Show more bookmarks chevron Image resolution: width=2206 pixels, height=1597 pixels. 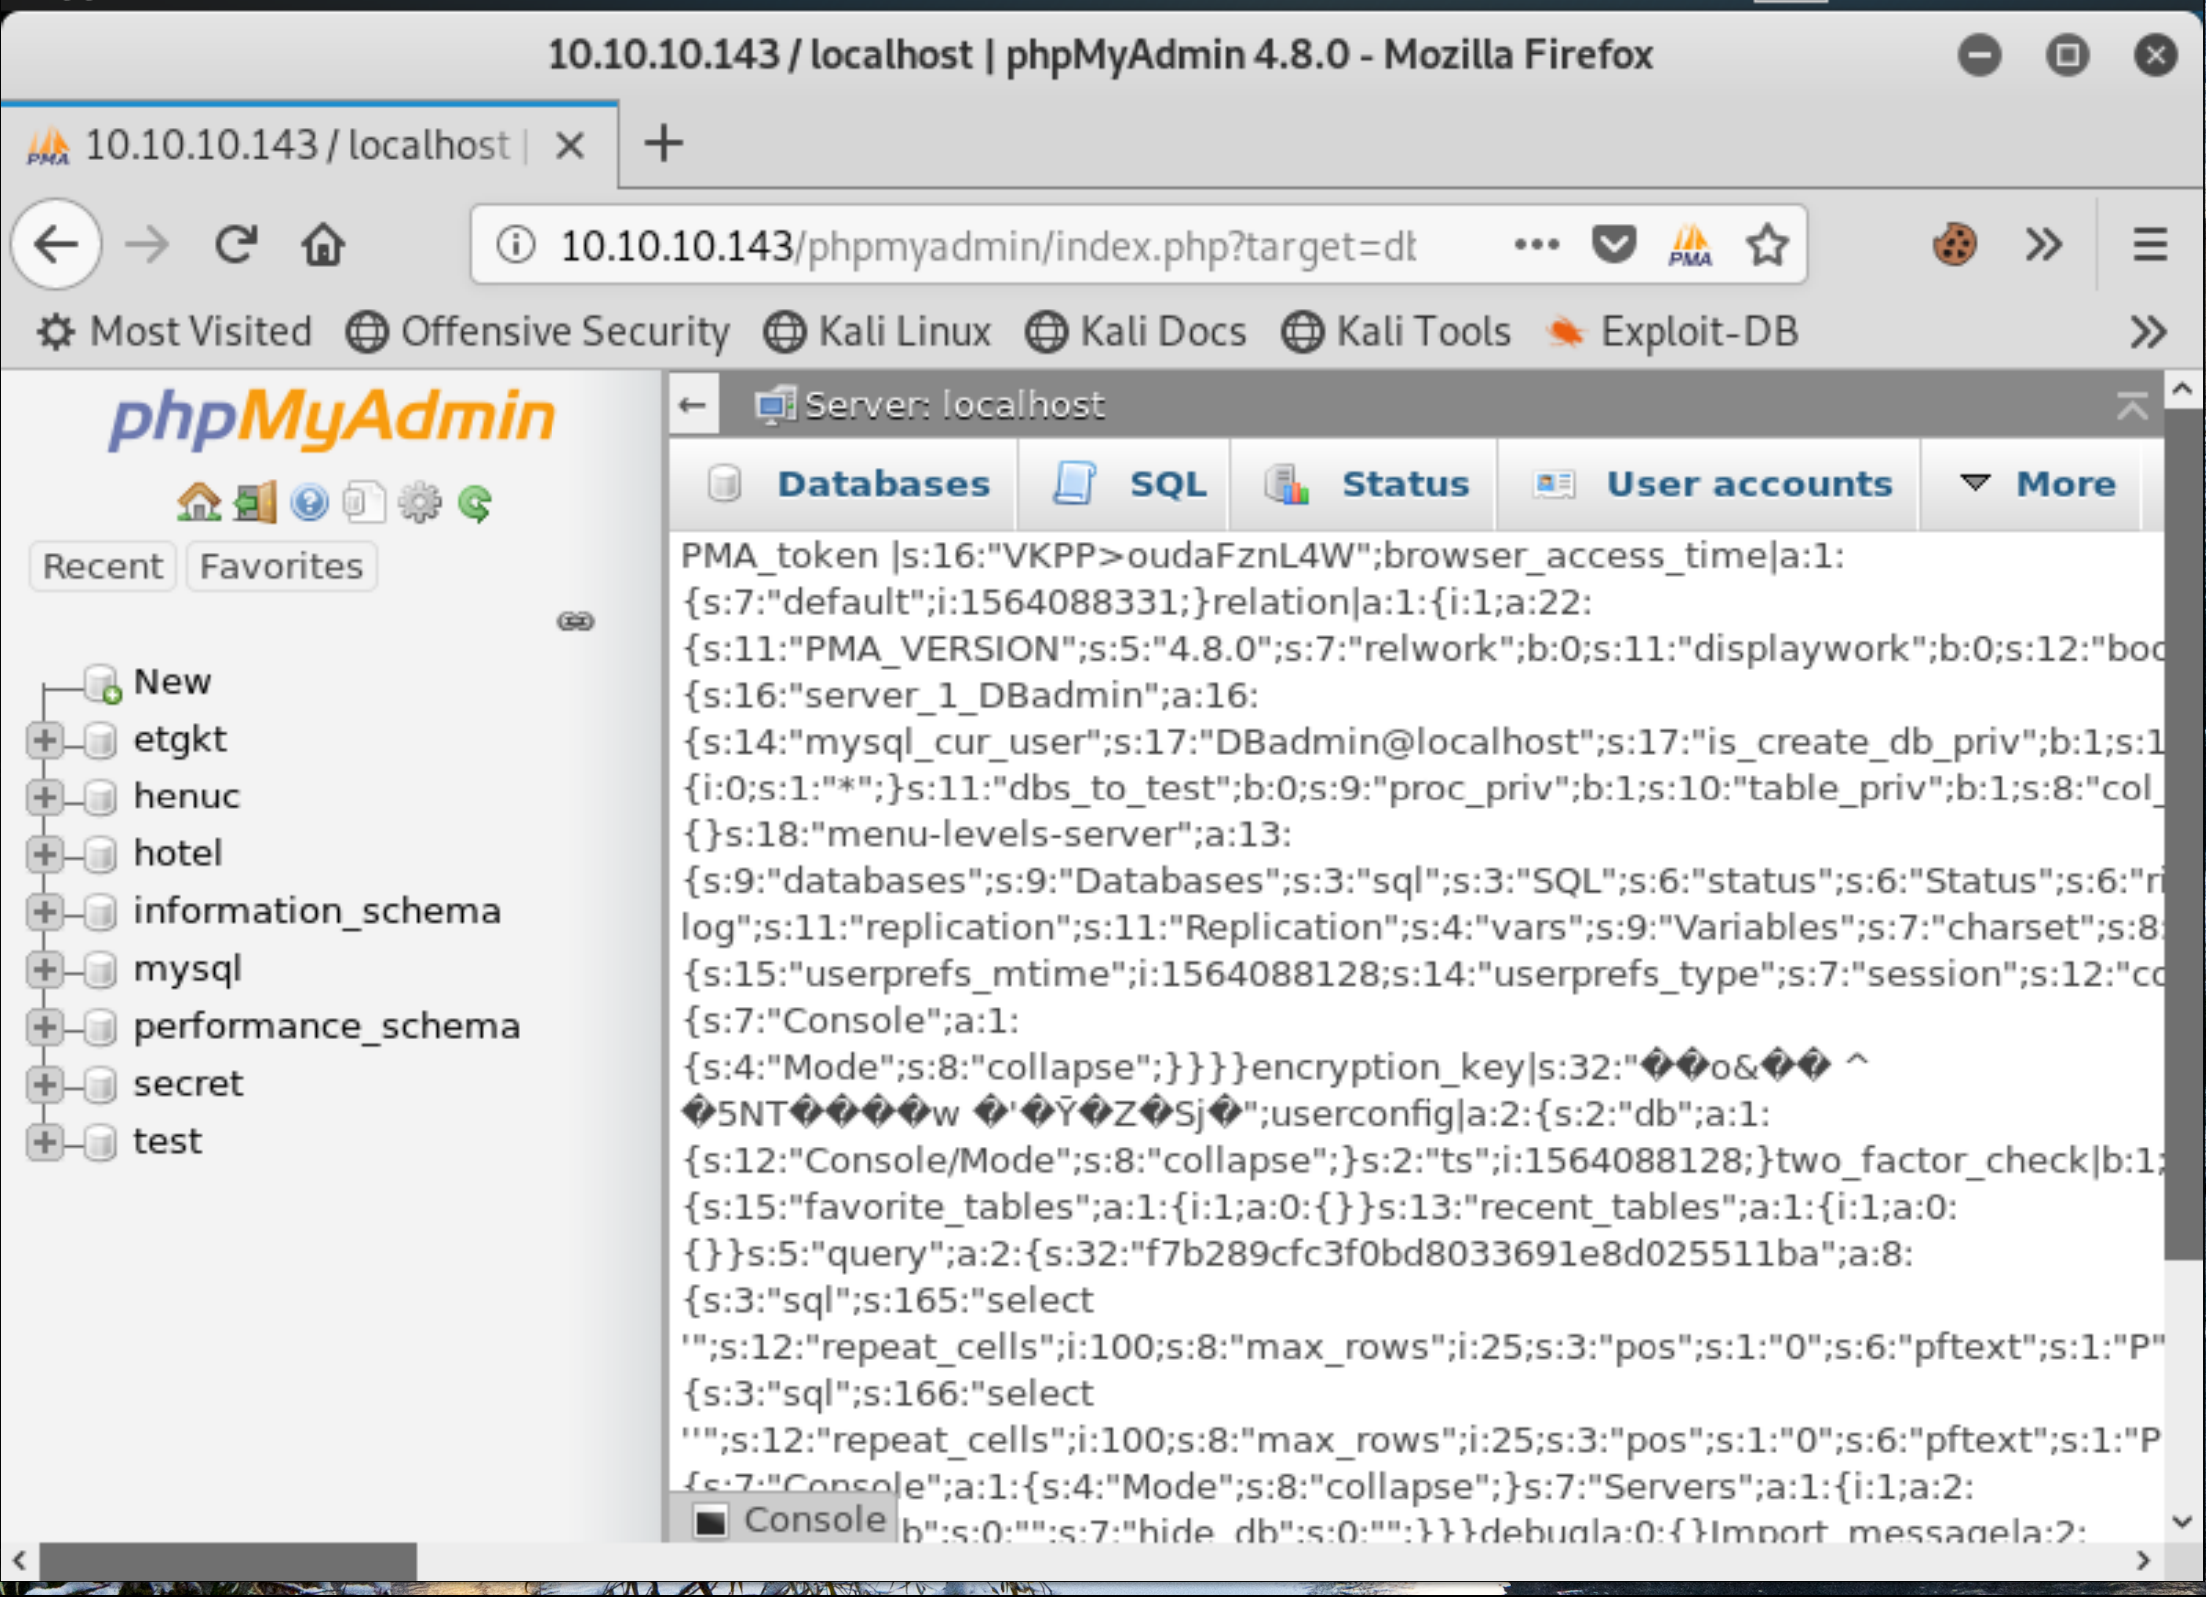[2148, 331]
